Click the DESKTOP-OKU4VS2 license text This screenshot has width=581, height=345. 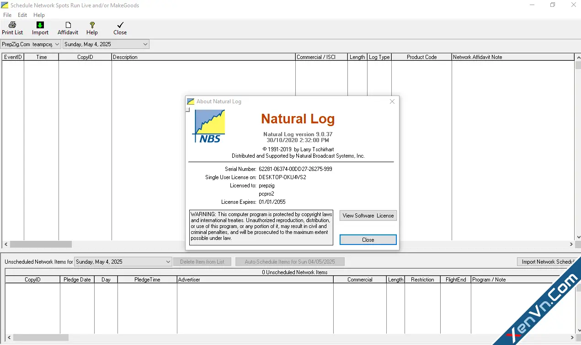pos(283,177)
